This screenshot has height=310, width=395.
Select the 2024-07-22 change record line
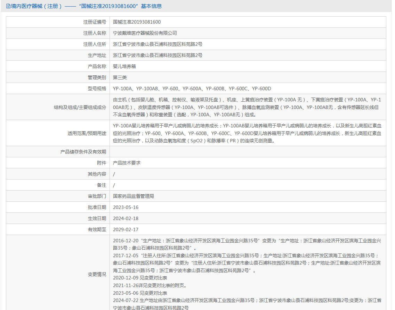(x=247, y=304)
